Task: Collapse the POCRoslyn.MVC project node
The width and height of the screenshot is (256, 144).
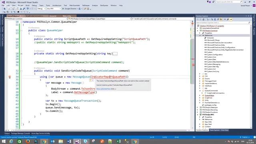Action: point(198,115)
